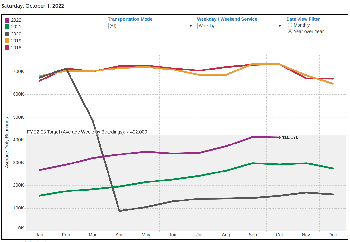Viewport: 350px width, 242px height.
Task: Click the 2019 line's December endpoint
Action: click(x=332, y=84)
